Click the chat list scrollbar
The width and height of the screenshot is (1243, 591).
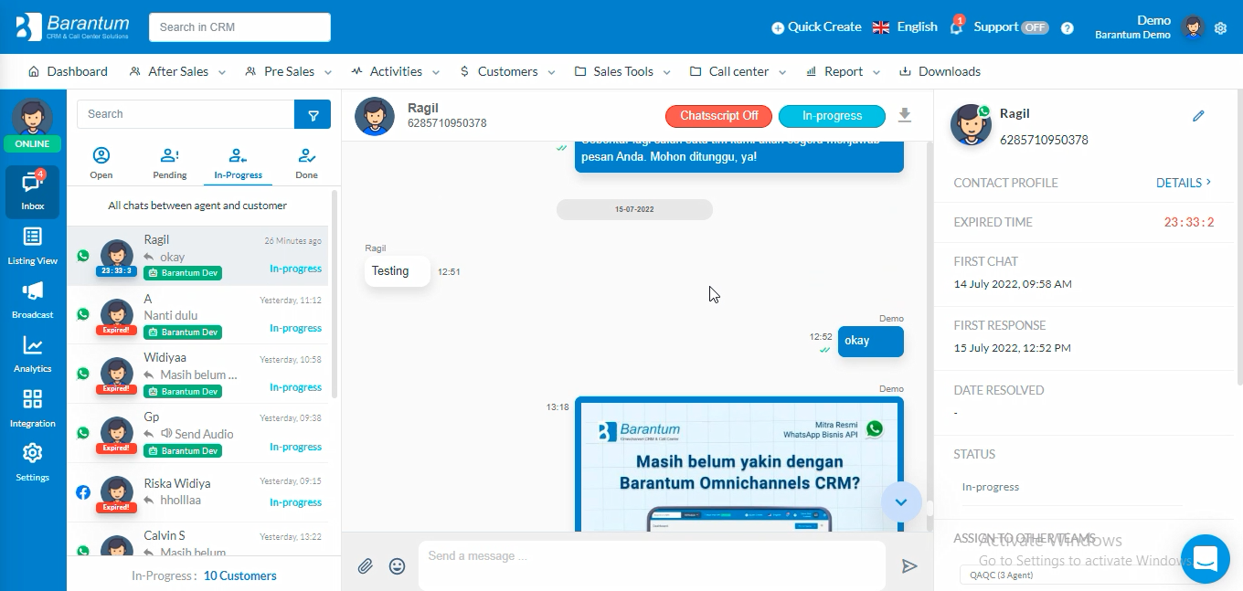point(335,292)
